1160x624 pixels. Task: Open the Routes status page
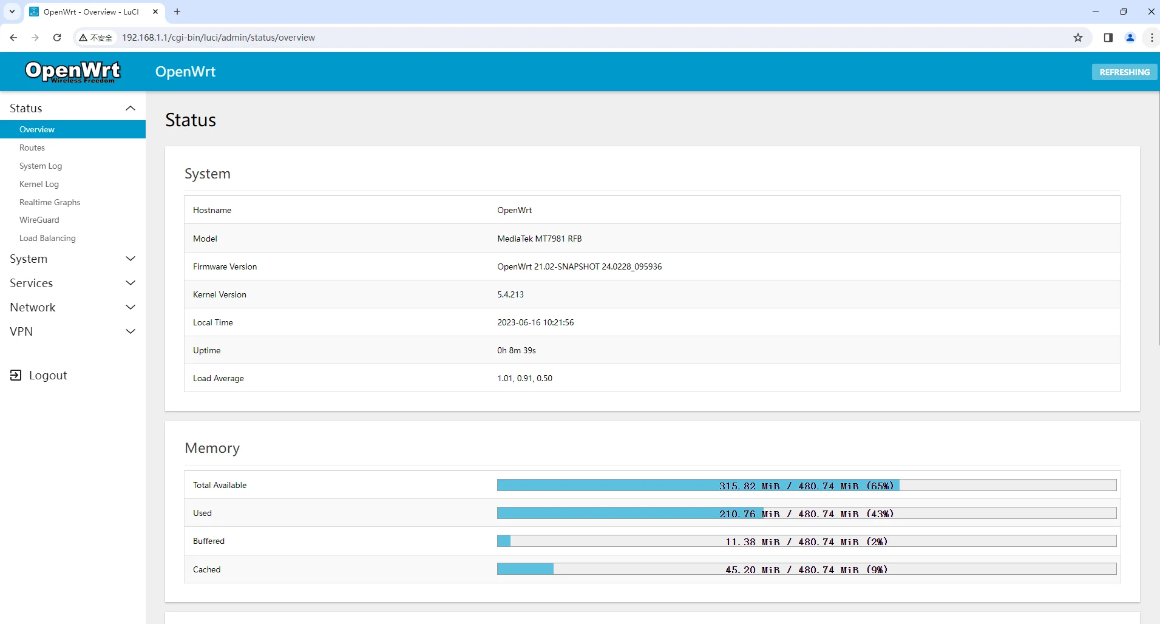coord(32,148)
